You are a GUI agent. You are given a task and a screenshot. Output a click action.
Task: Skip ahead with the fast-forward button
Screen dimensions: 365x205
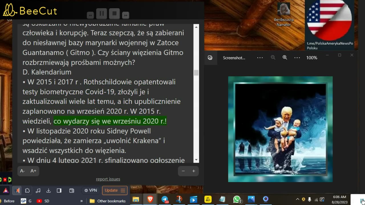[125, 15]
